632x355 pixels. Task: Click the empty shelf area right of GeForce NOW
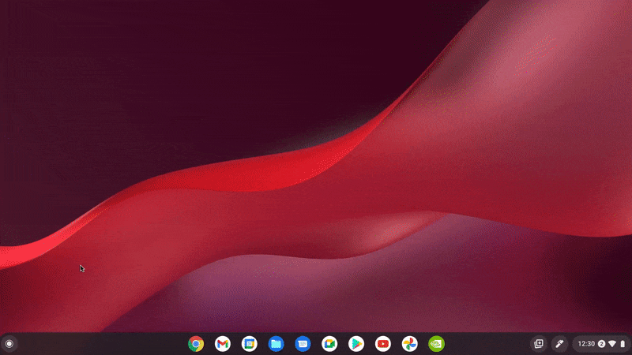click(x=490, y=344)
